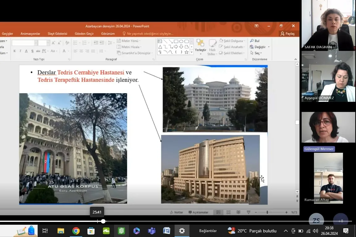Start slideshow from status bar icon
The width and height of the screenshot is (356, 237).
pos(248,212)
